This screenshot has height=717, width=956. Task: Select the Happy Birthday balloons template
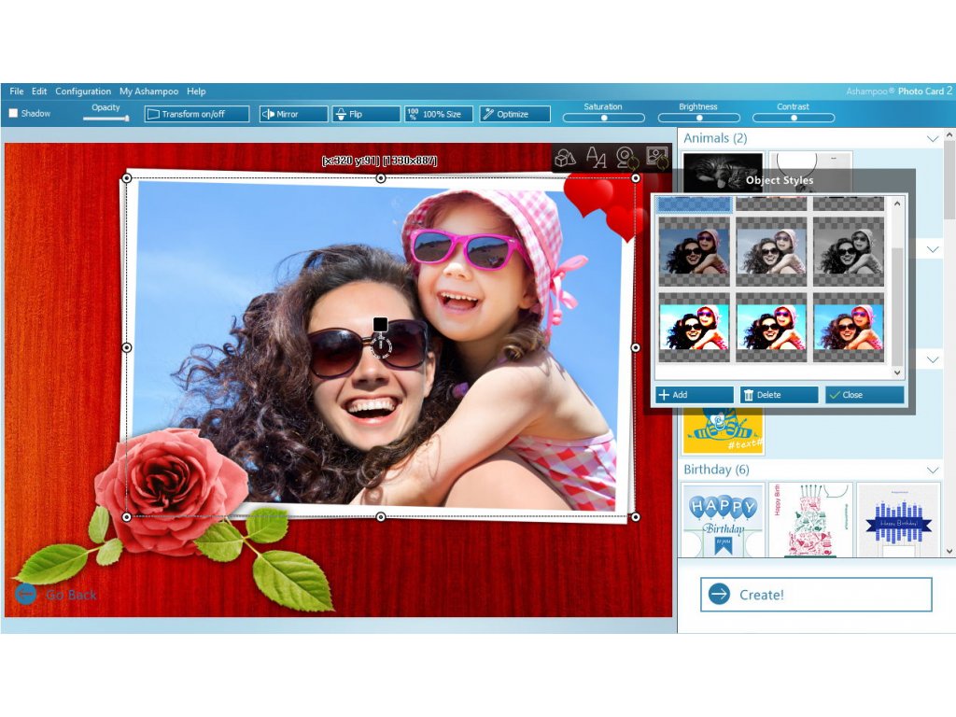click(x=724, y=520)
